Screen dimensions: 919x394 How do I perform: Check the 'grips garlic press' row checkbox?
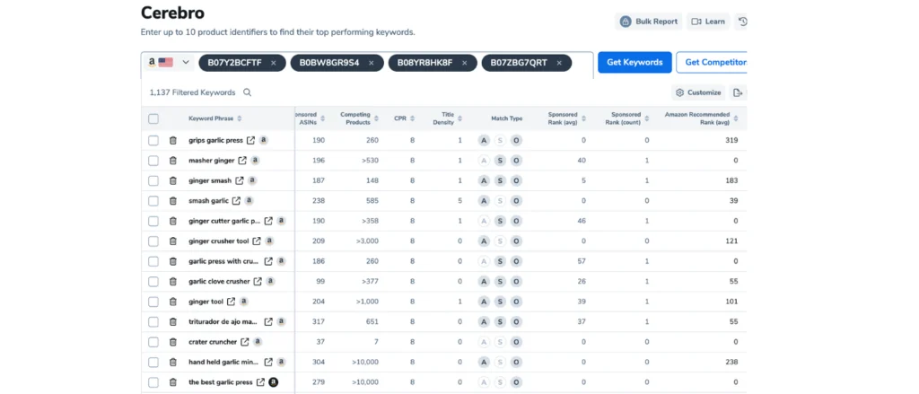coord(153,141)
